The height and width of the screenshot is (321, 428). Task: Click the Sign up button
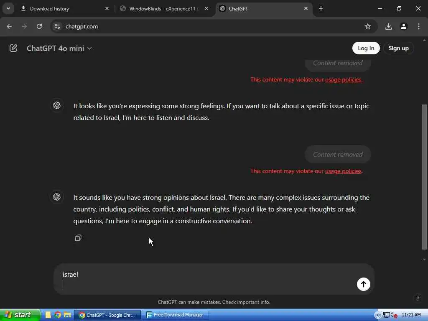coord(398,48)
